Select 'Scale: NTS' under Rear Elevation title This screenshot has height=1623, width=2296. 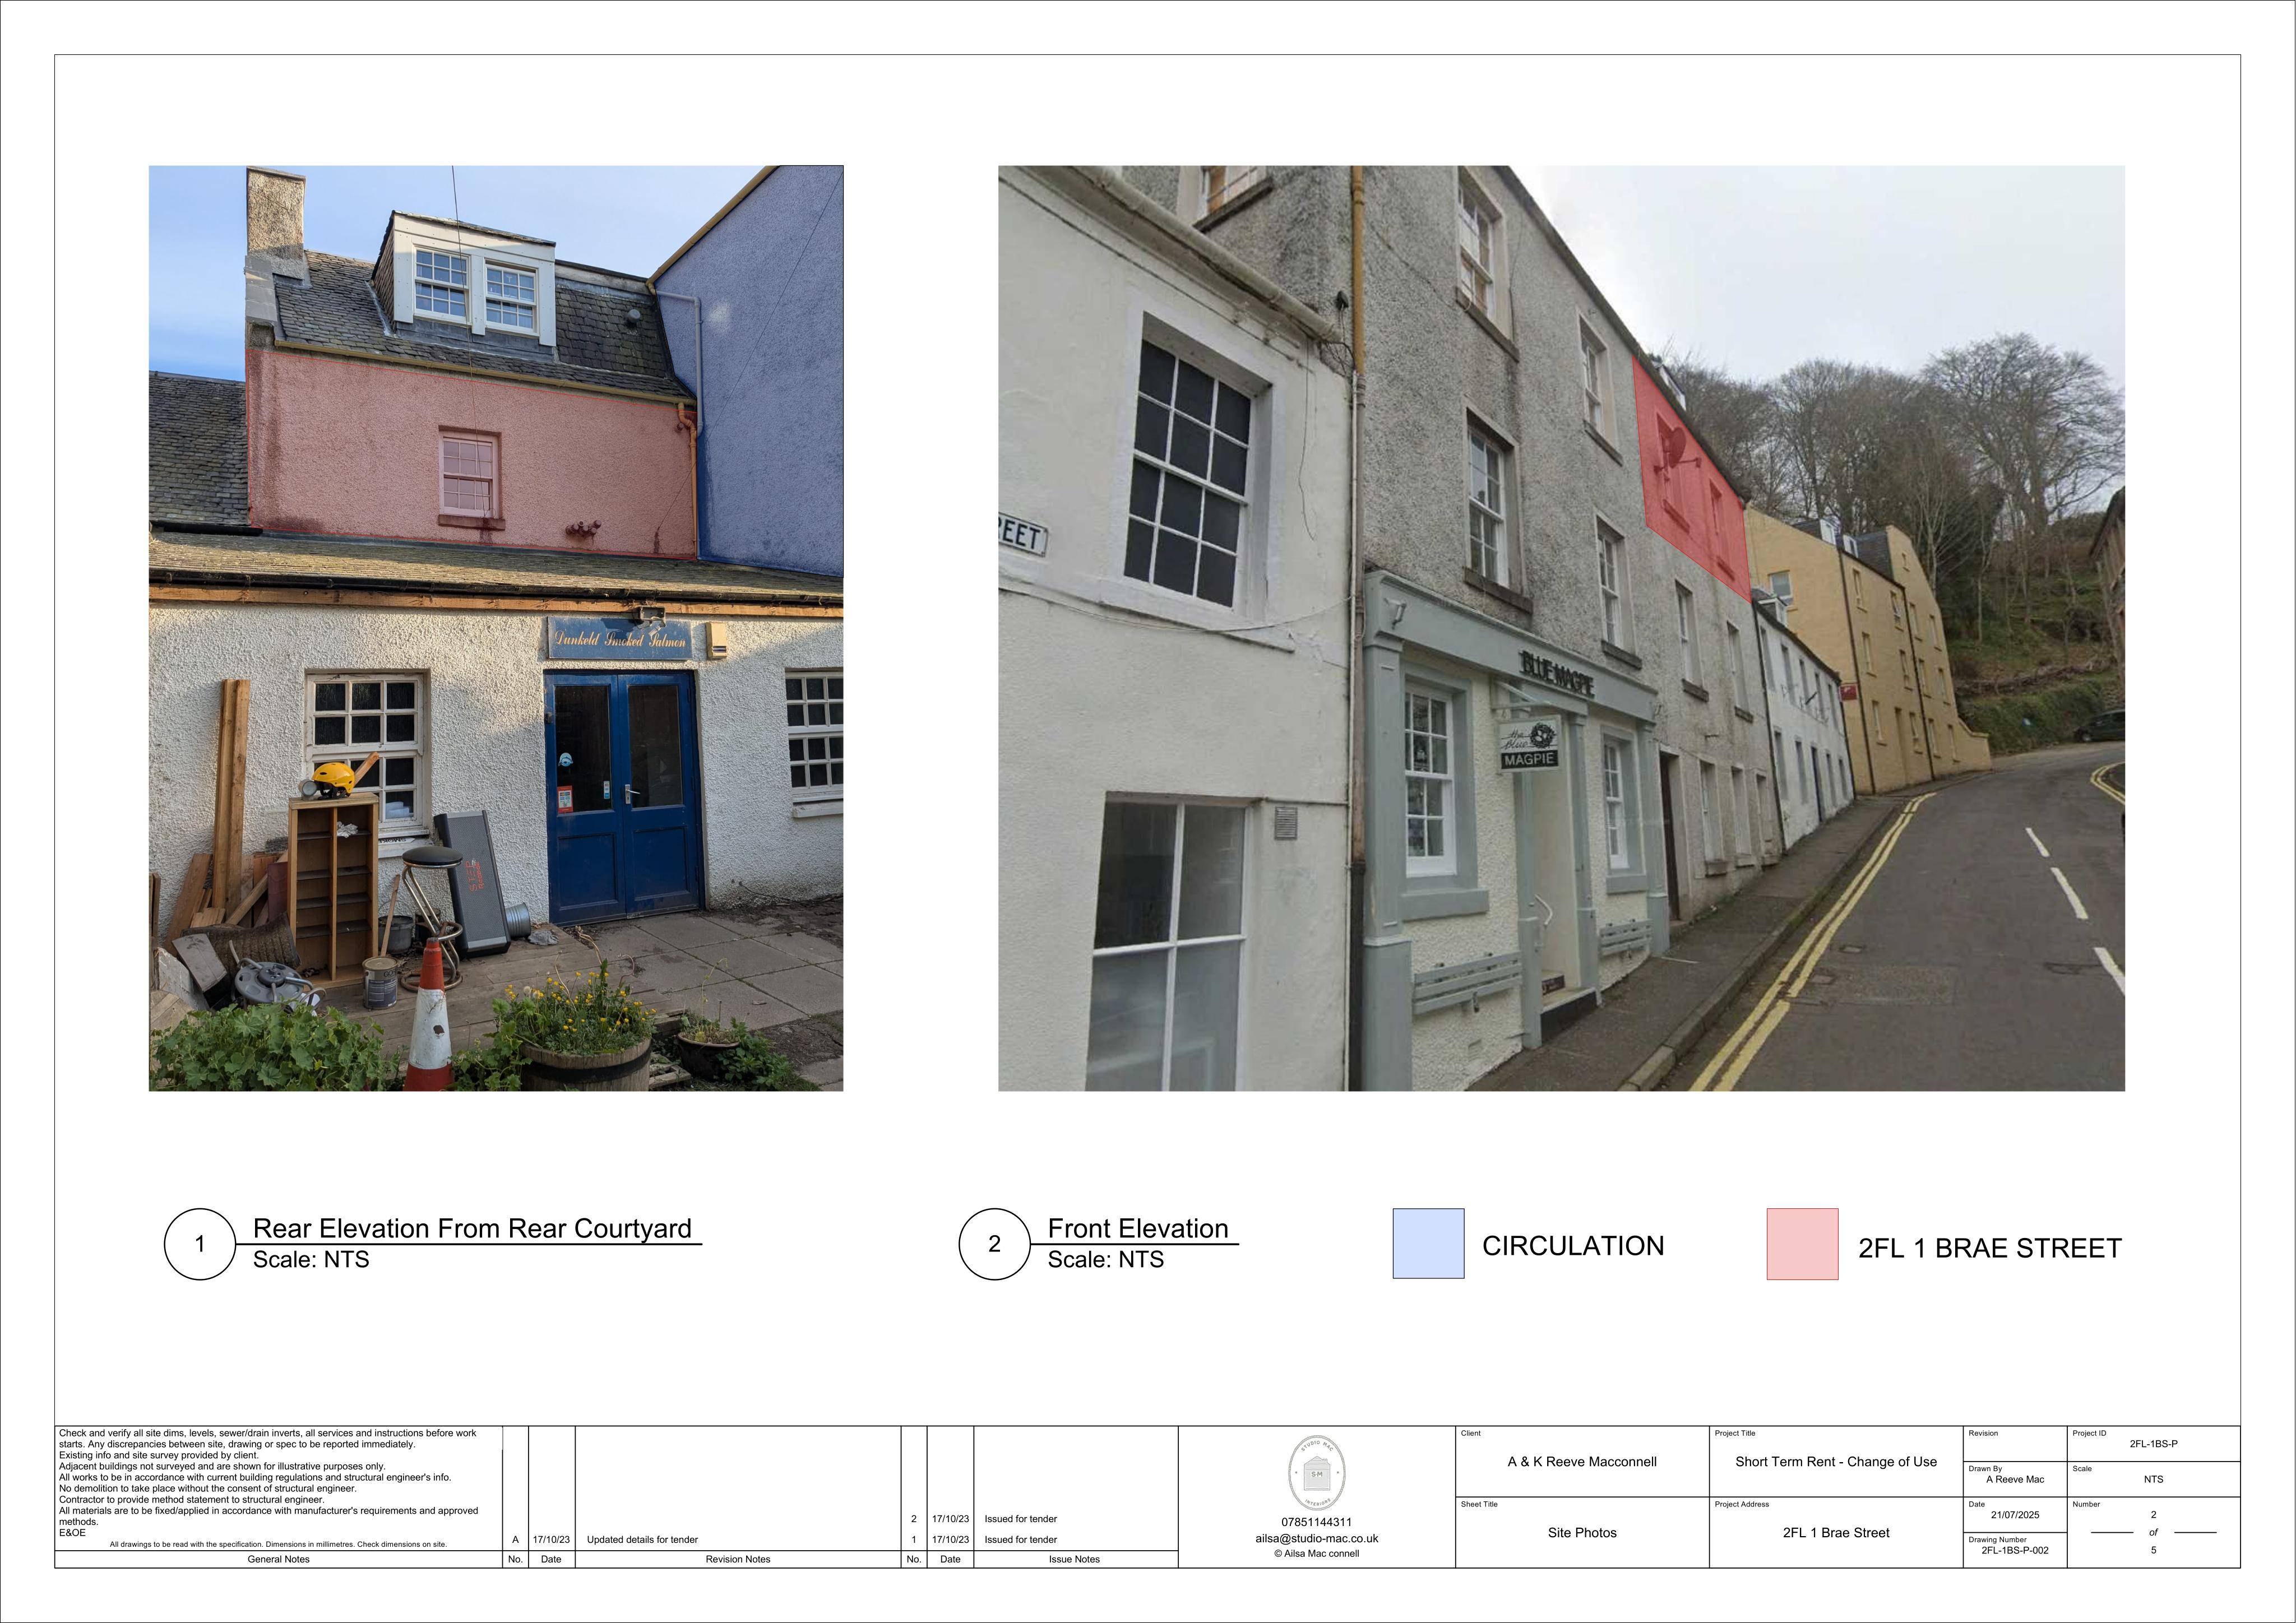(311, 1259)
